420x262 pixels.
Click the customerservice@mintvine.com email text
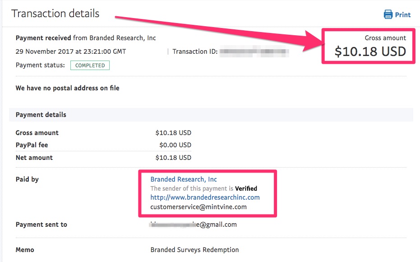[198, 207]
